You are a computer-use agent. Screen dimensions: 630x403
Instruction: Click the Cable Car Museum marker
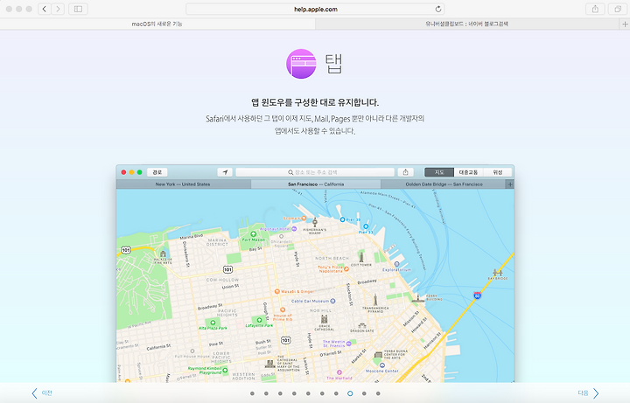(332, 301)
